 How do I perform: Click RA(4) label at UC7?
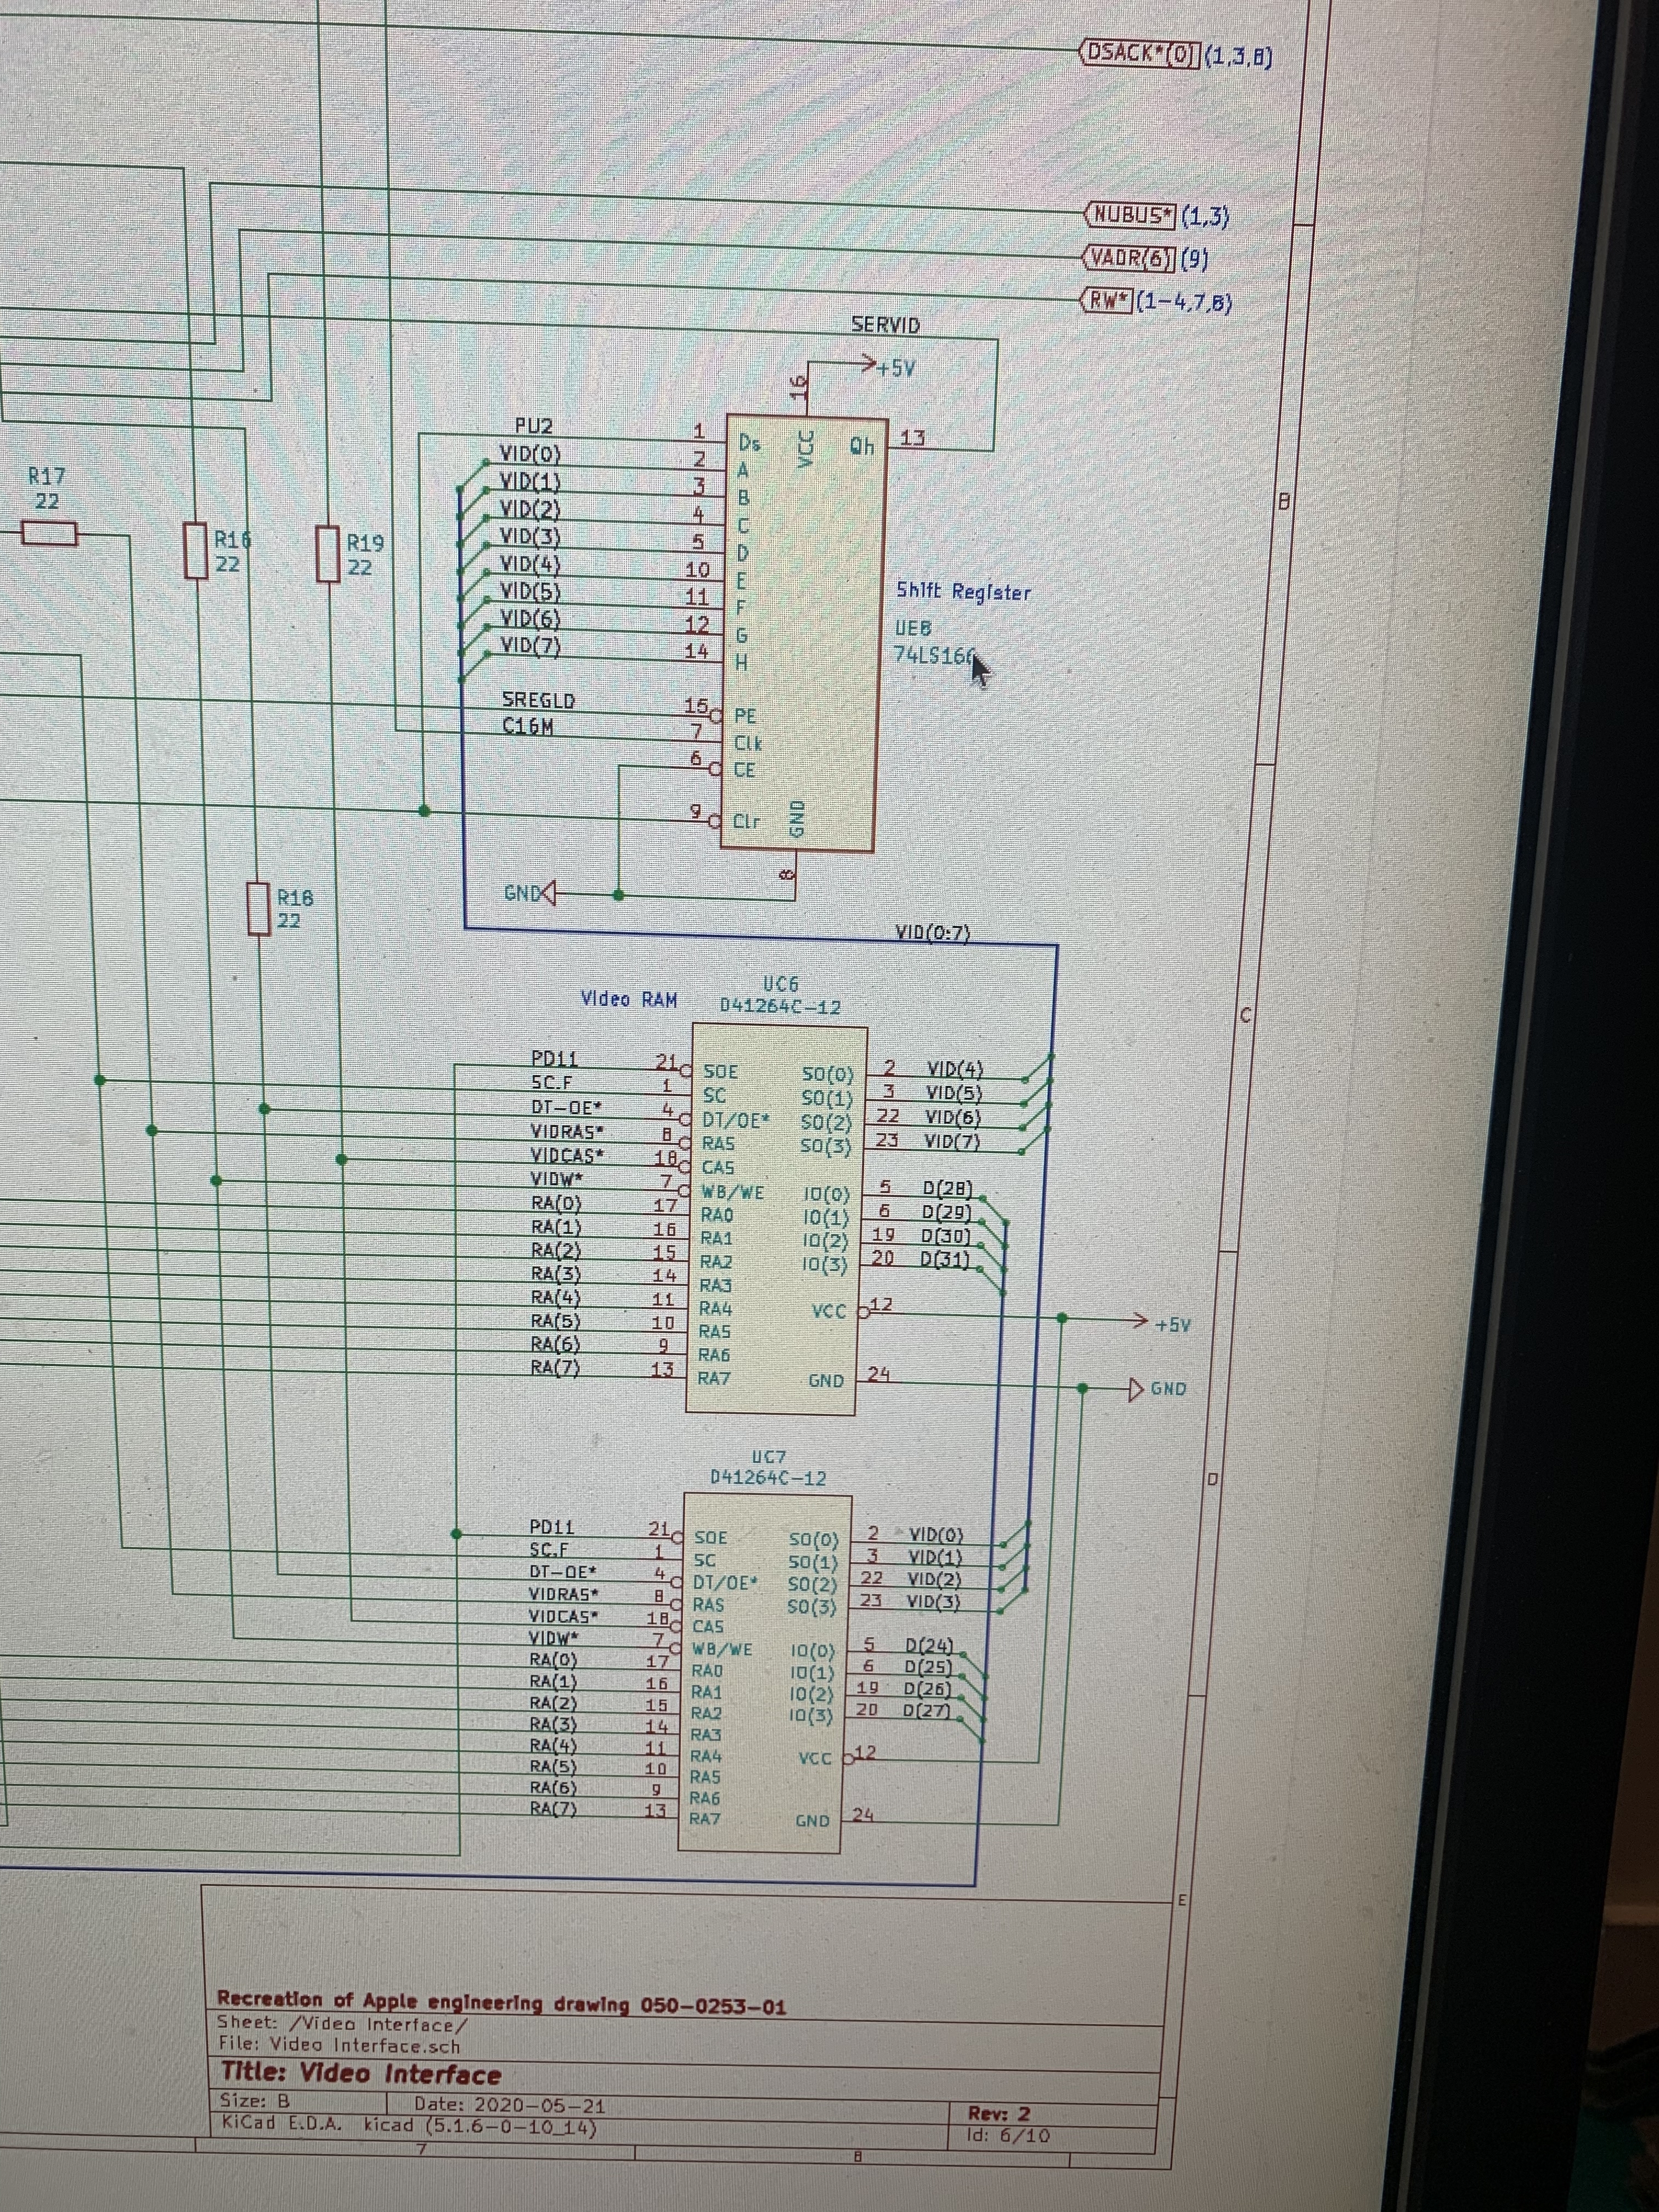pyautogui.click(x=554, y=1745)
